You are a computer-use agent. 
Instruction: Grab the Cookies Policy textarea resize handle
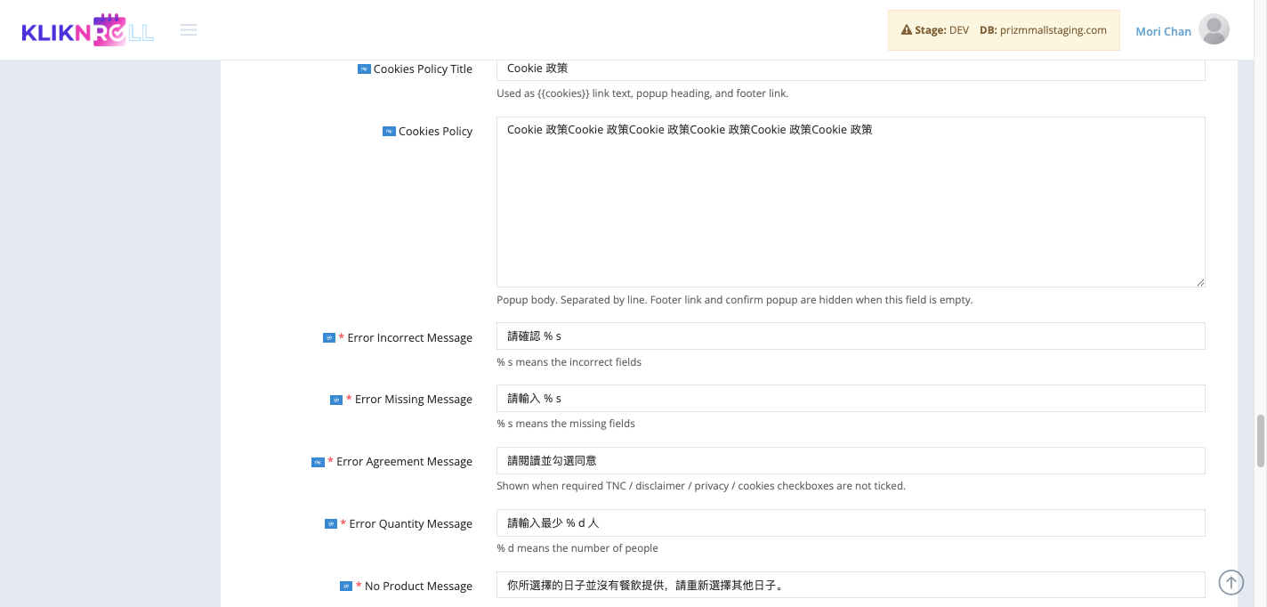(1200, 282)
